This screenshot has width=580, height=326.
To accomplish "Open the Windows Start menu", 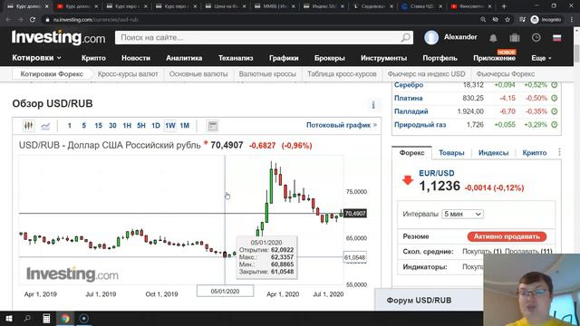I will (x=8, y=318).
